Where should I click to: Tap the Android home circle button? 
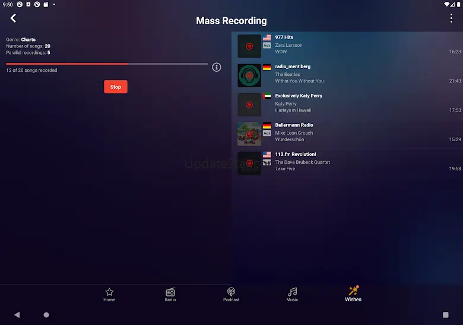(46, 315)
